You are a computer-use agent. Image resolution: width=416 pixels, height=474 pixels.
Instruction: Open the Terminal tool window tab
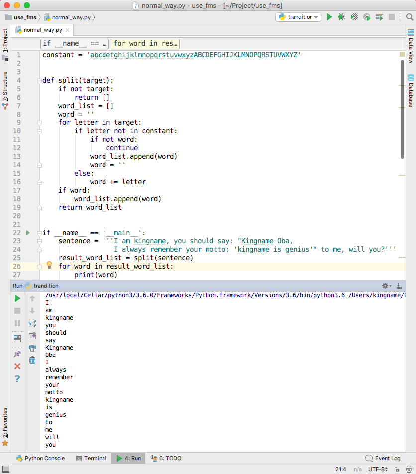[91, 458]
